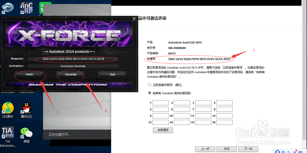Click the 关闭 button in the Autodesk dialog
The height and width of the screenshot is (153, 307).
tap(227, 149)
